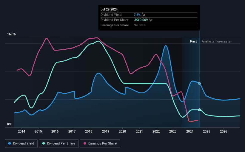Image resolution: width=245 pixels, height=152 pixels.
Task: Click the 2024 x-axis label
Action: pos(190,131)
